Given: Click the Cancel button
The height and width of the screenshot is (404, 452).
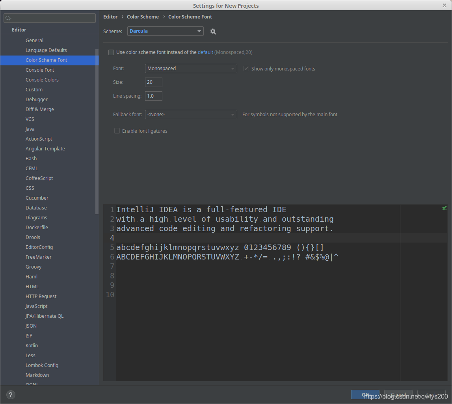Looking at the screenshot, I should [398, 395].
